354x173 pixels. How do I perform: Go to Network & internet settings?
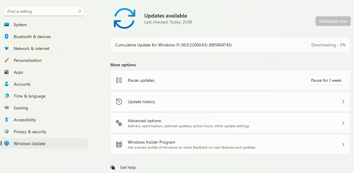coord(44,48)
